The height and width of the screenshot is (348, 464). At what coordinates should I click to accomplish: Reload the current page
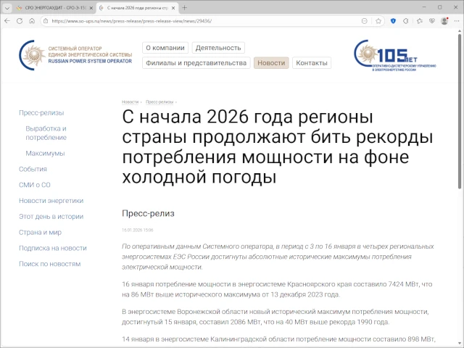[x=20, y=21]
